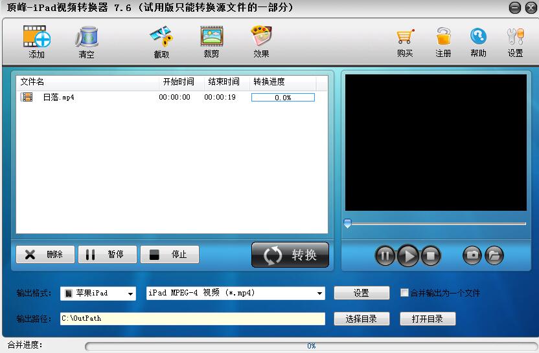Screen dimensions: 539x353
Task: Open the iPad MPEG-4 视频 (*.mp4) format dropdown
Action: point(235,294)
